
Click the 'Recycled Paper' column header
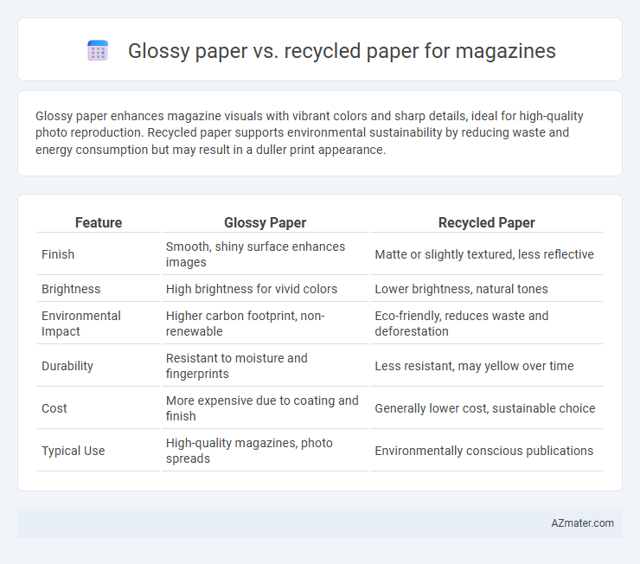(486, 223)
